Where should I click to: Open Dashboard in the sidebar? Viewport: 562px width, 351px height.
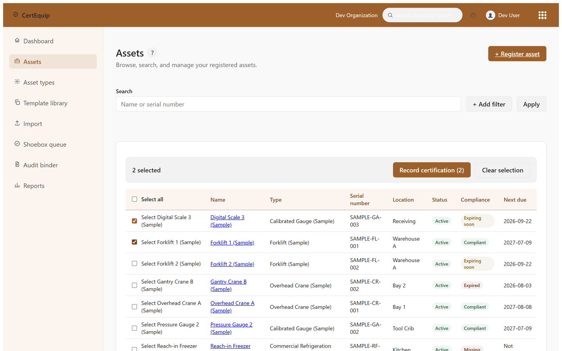(x=53, y=41)
